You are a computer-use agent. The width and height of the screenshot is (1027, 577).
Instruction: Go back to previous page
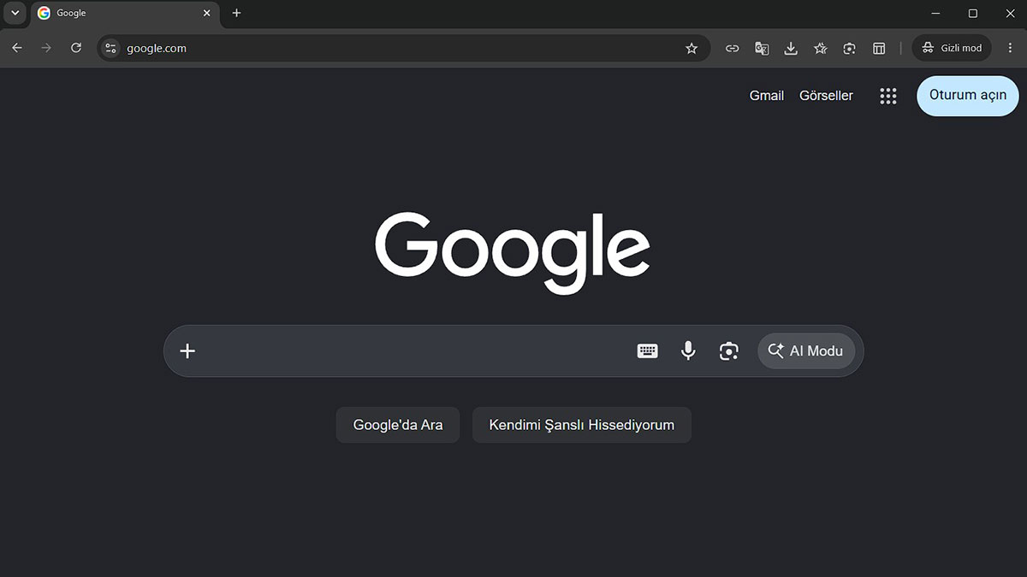pyautogui.click(x=17, y=48)
